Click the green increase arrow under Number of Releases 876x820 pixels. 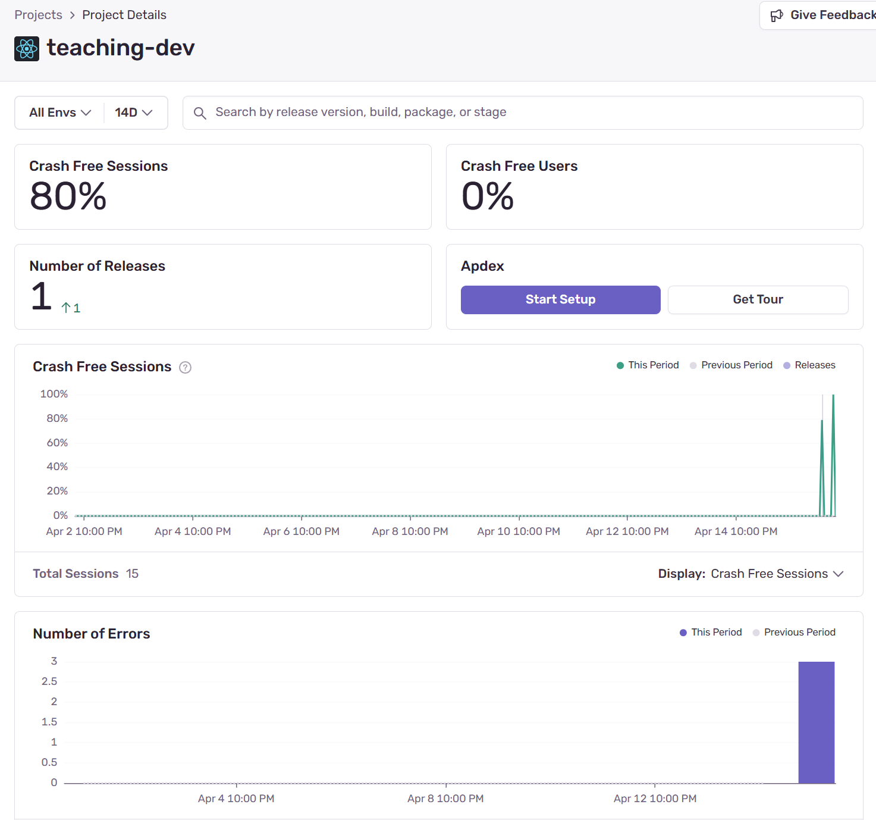pos(65,308)
